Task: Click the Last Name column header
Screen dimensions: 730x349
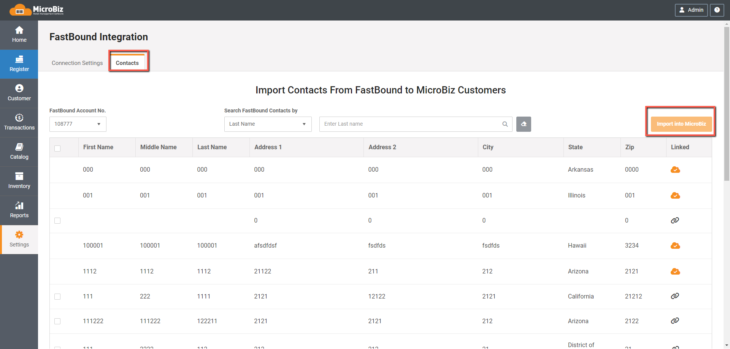Action: click(212, 147)
